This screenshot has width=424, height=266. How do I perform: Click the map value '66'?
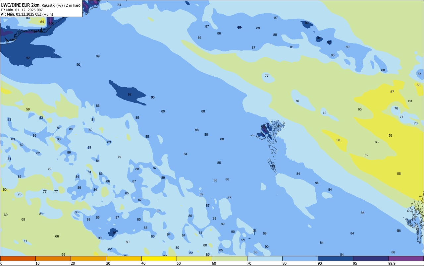coord(57,236)
